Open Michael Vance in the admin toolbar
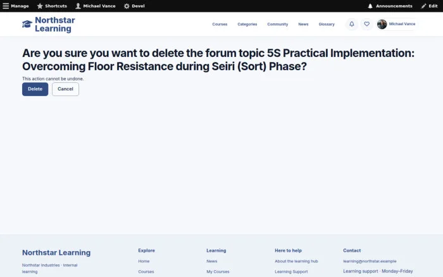This screenshot has width=443, height=277. click(x=99, y=6)
